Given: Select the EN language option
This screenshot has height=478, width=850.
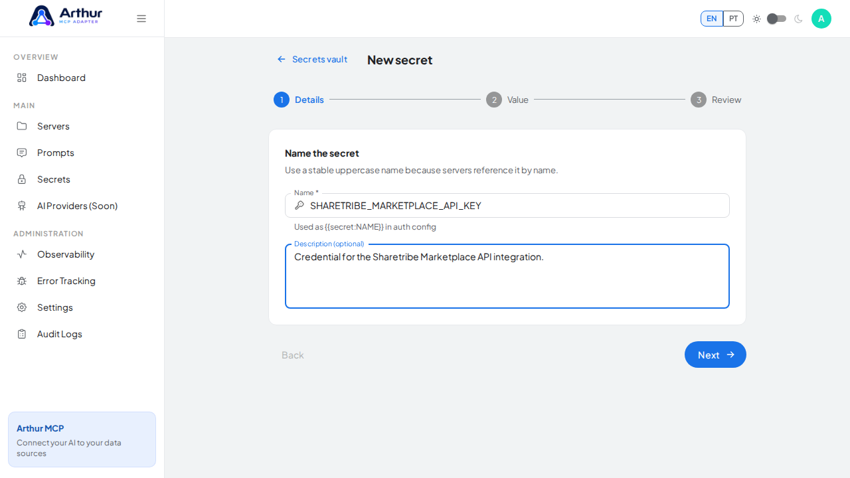Looking at the screenshot, I should (x=712, y=19).
